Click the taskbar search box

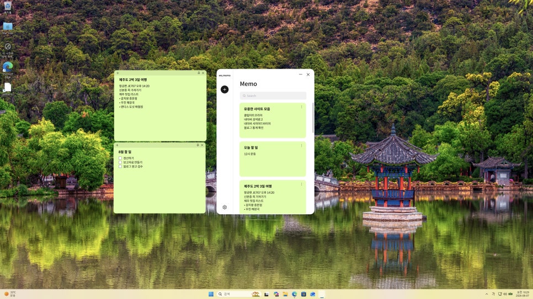tap(239, 294)
